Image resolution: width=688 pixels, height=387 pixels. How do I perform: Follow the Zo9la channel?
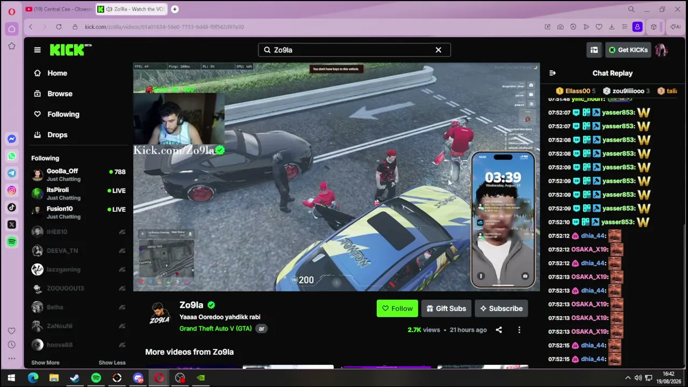397,309
